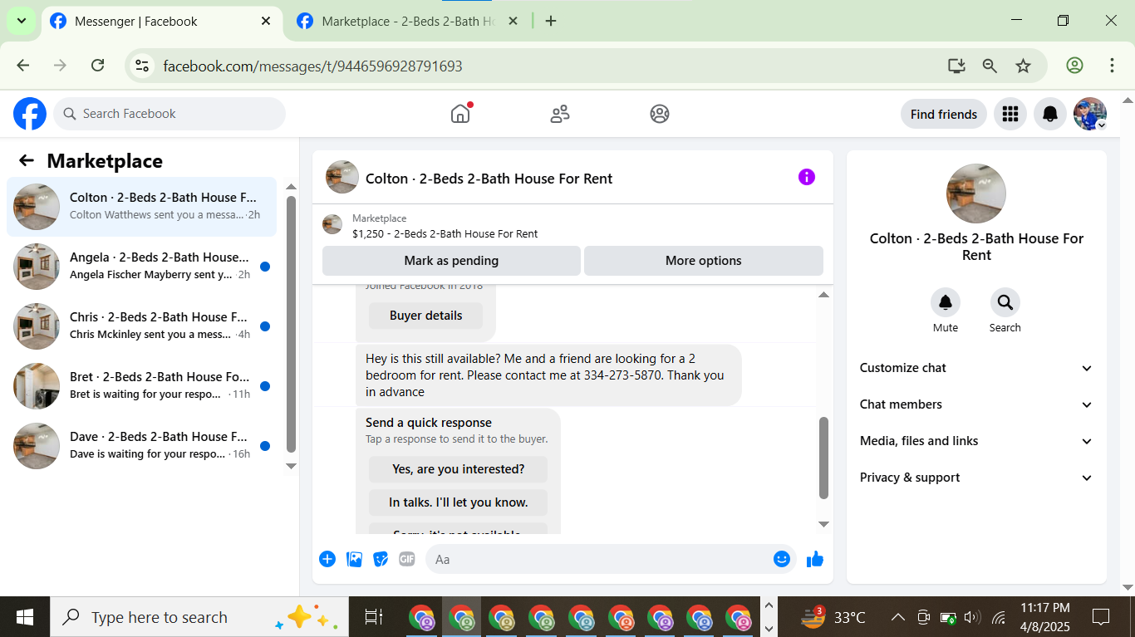Send quick reply Yes, are you interested?
The image size is (1135, 637).
[x=459, y=469]
